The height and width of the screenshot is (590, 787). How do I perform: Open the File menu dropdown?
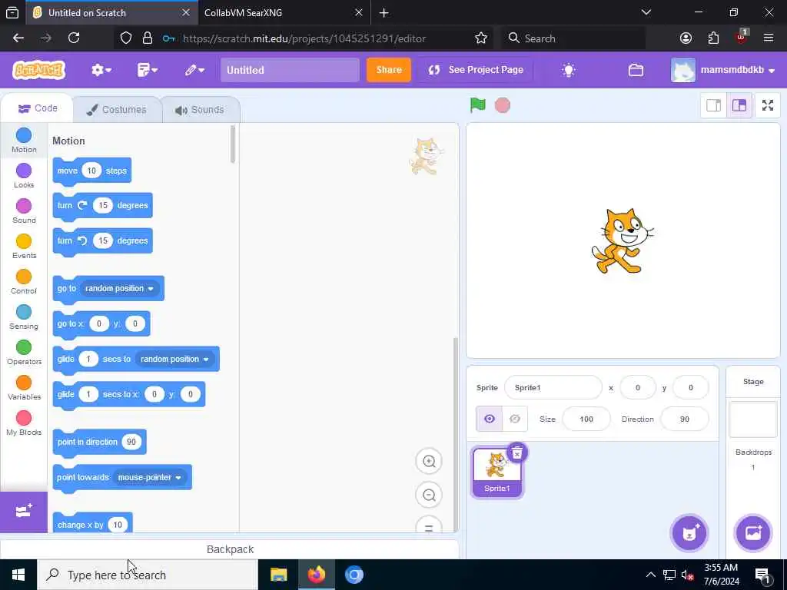click(147, 70)
